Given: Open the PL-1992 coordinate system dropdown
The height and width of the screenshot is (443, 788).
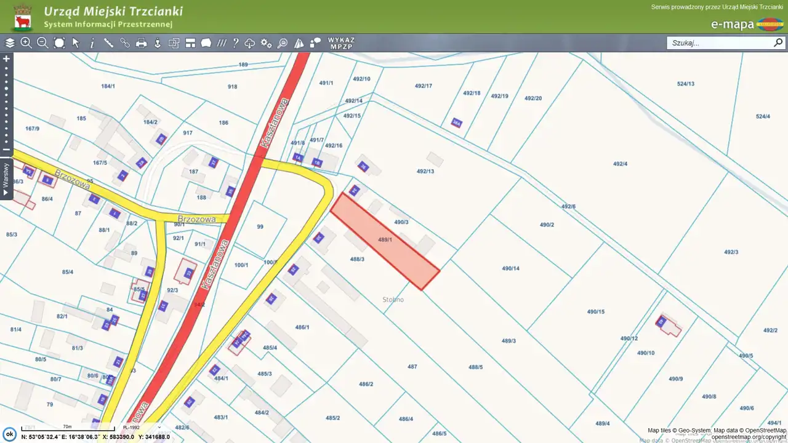Looking at the screenshot, I should 142,428.
